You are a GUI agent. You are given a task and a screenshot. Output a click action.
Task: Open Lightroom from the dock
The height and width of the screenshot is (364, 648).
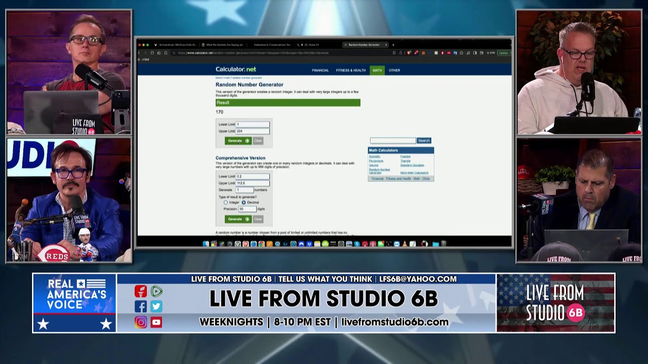coord(286,244)
